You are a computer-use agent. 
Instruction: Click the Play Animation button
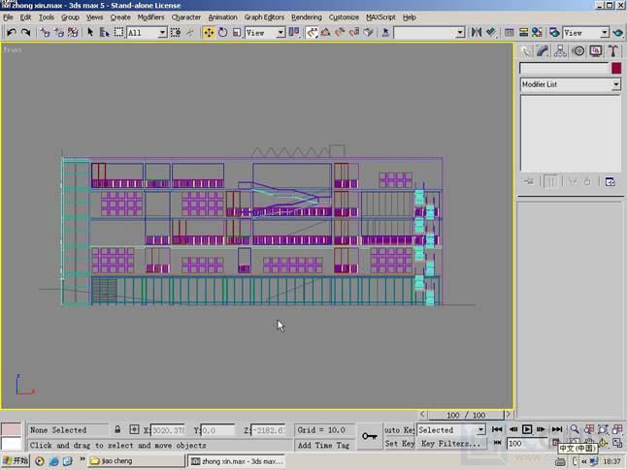pos(527,429)
